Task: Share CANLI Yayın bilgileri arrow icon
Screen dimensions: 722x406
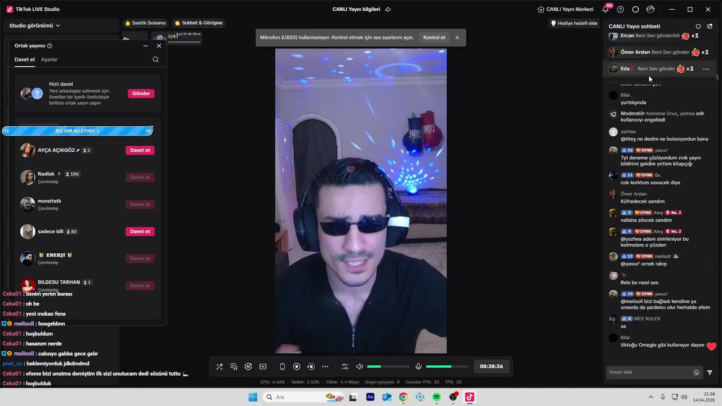Action: coord(388,10)
